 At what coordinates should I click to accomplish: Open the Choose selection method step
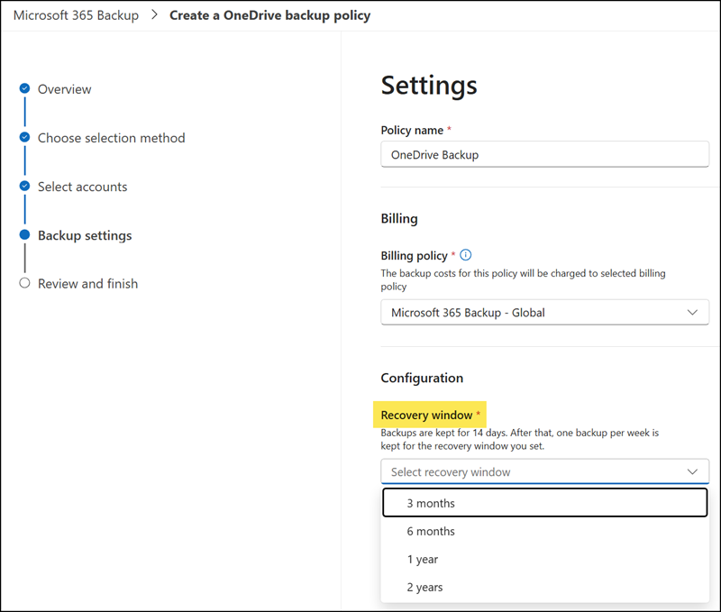111,138
